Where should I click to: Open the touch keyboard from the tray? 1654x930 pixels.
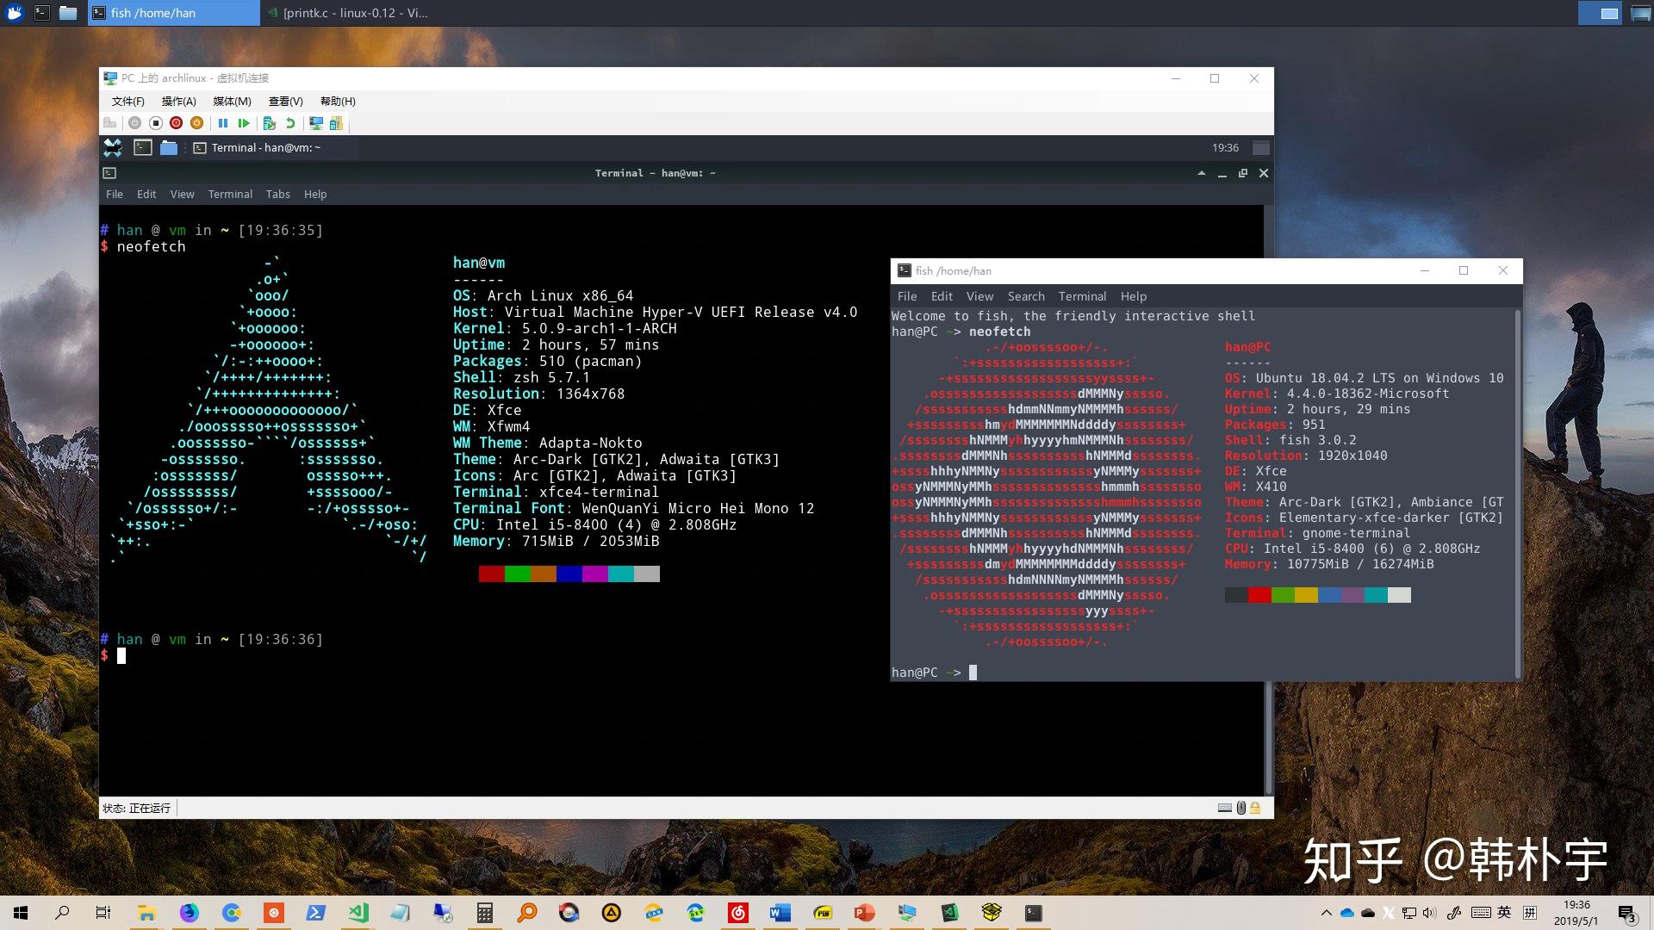pos(1481,913)
